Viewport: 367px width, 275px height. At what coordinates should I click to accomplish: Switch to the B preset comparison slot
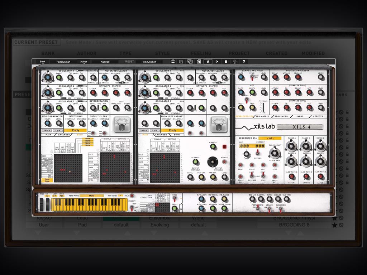point(226,62)
